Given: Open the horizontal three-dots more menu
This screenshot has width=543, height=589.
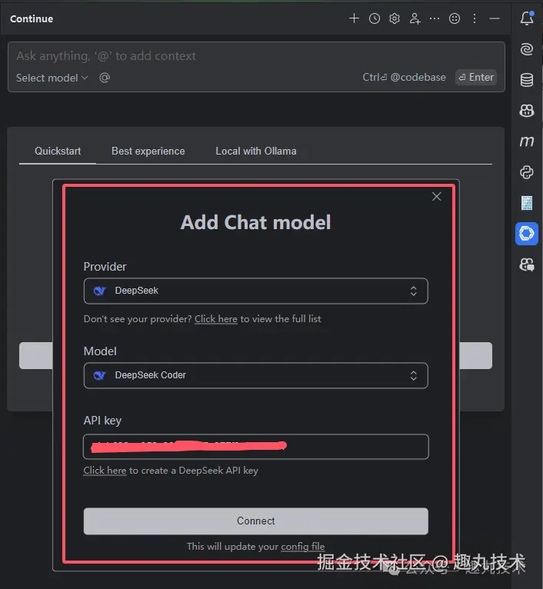Looking at the screenshot, I should pos(435,18).
